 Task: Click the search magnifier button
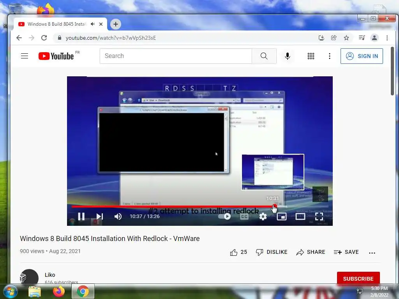(x=264, y=56)
